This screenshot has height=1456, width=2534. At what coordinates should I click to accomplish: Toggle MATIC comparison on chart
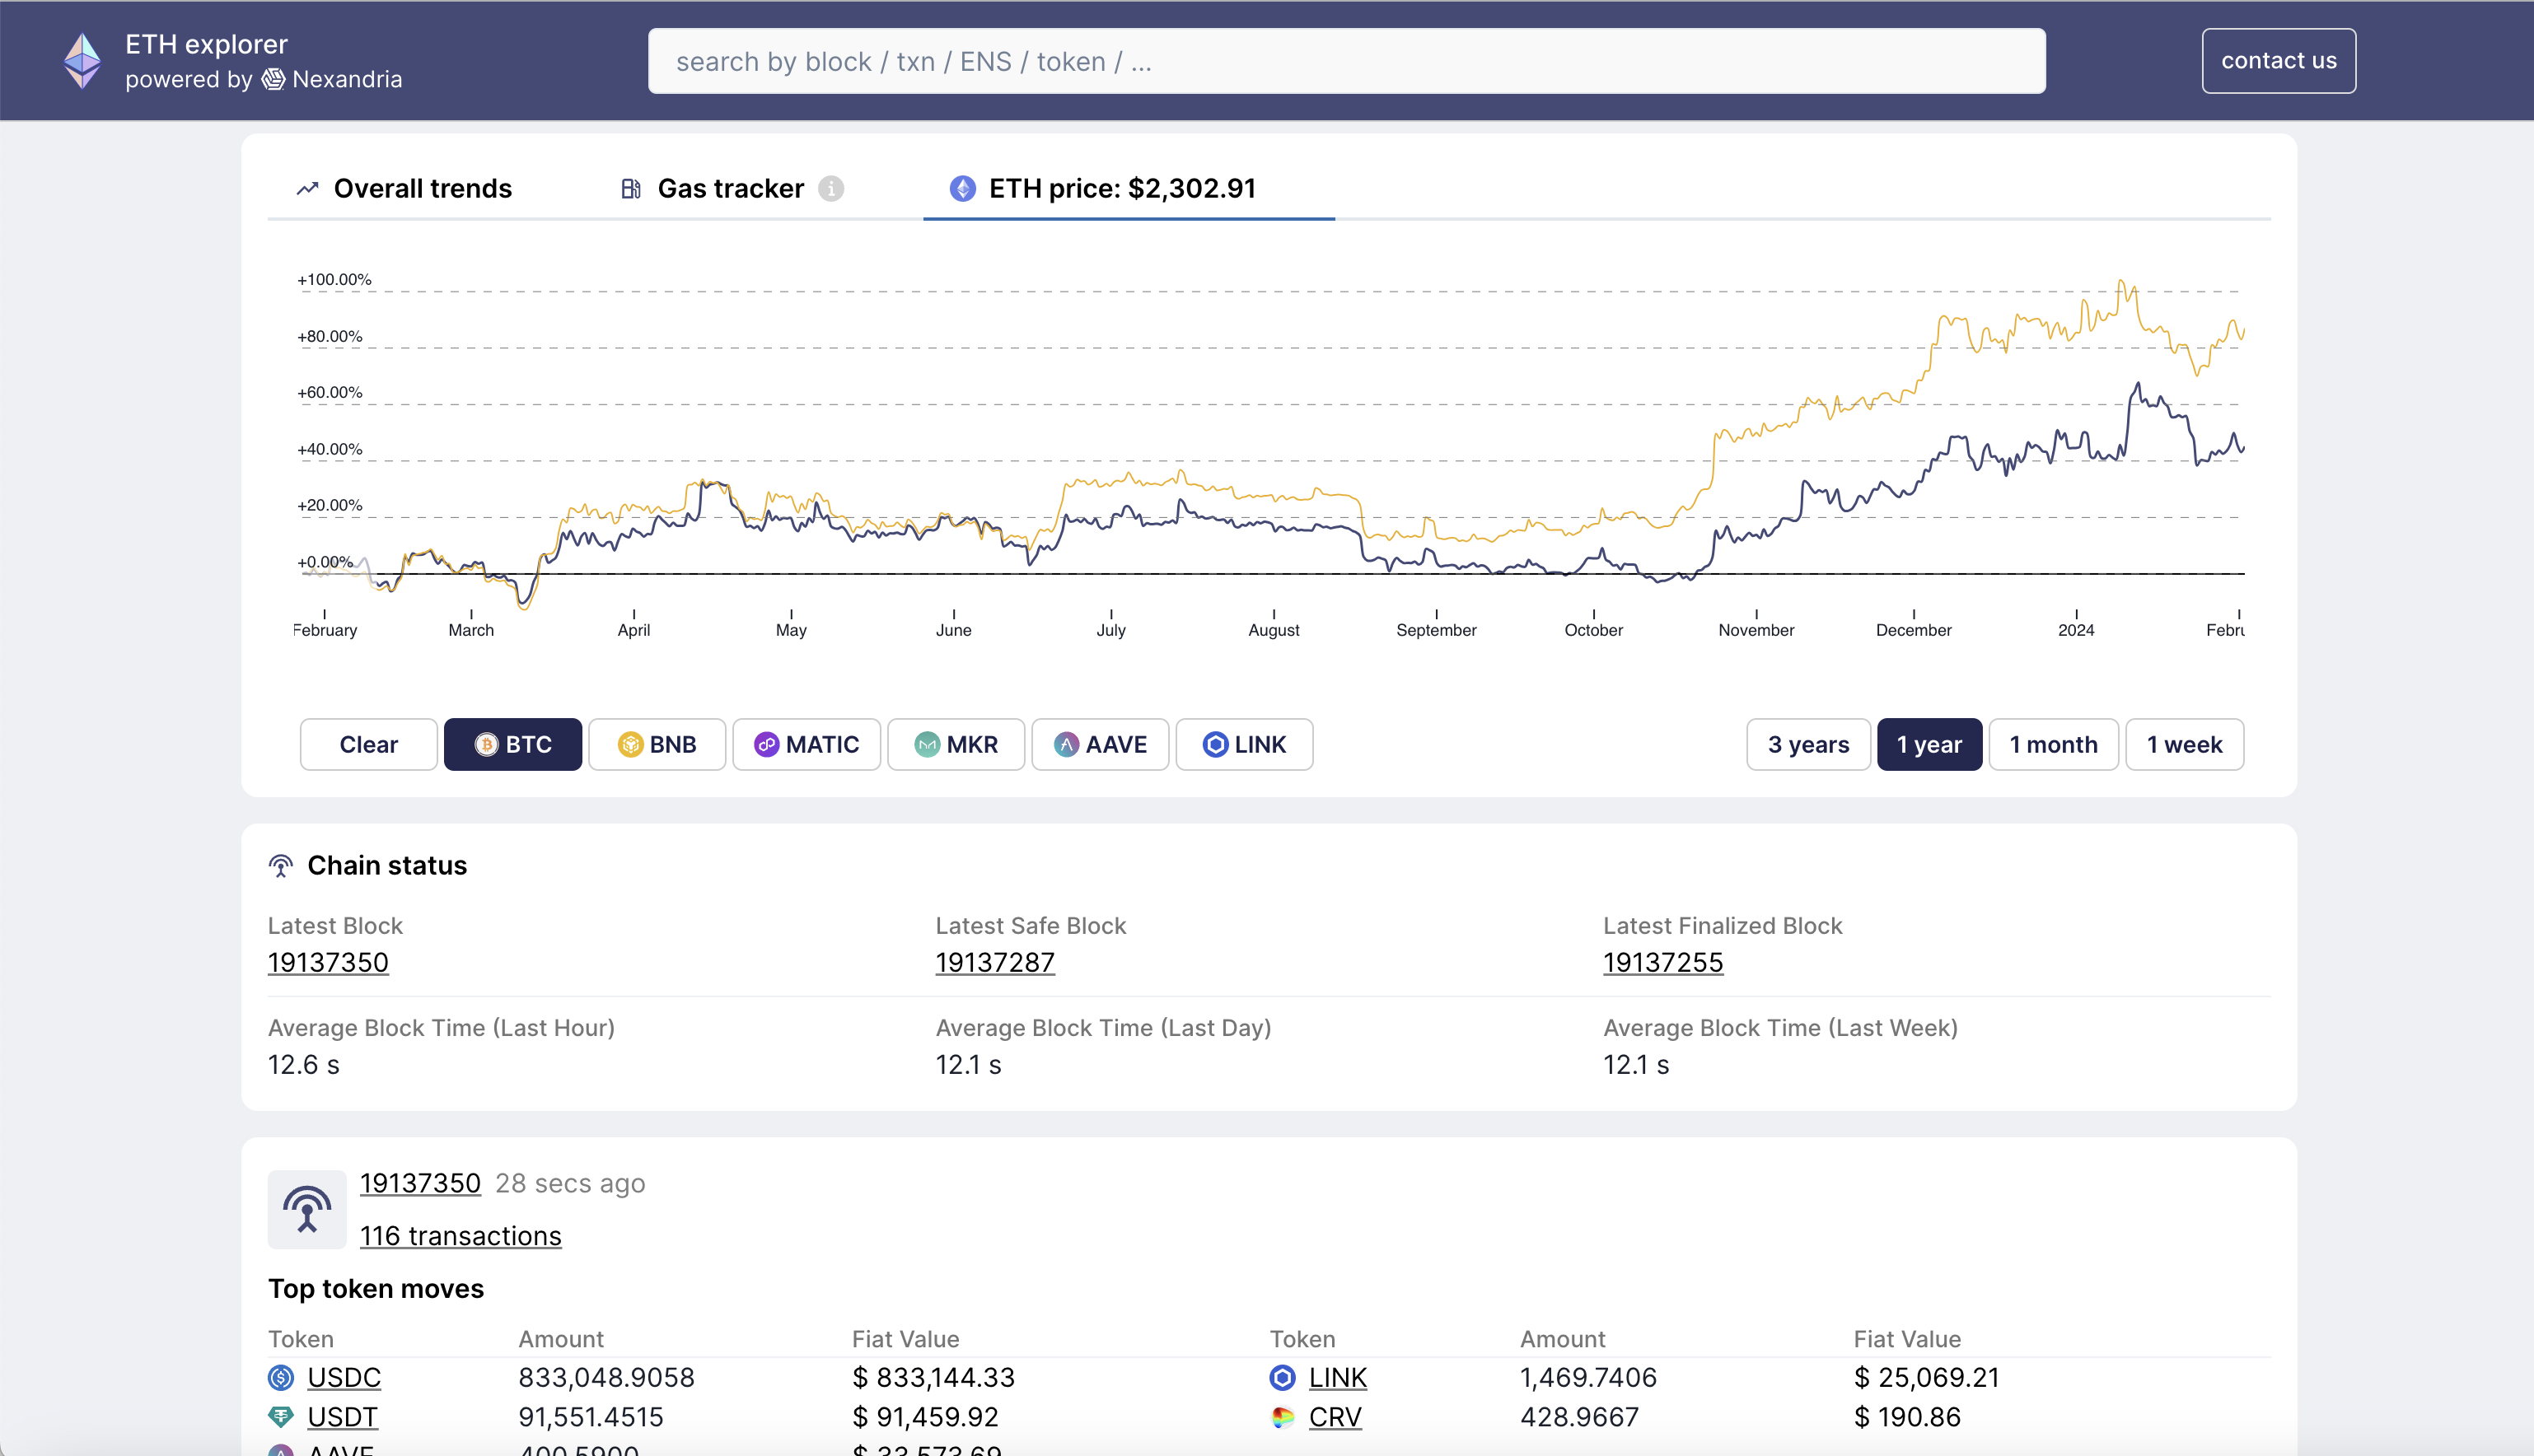(x=807, y=744)
